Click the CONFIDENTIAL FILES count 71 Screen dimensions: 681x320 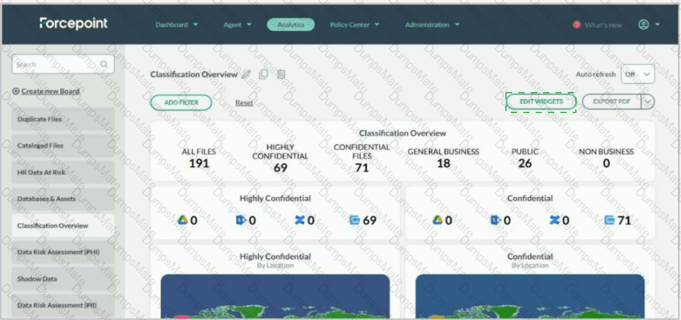click(x=361, y=167)
